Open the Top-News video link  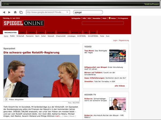[96, 51]
